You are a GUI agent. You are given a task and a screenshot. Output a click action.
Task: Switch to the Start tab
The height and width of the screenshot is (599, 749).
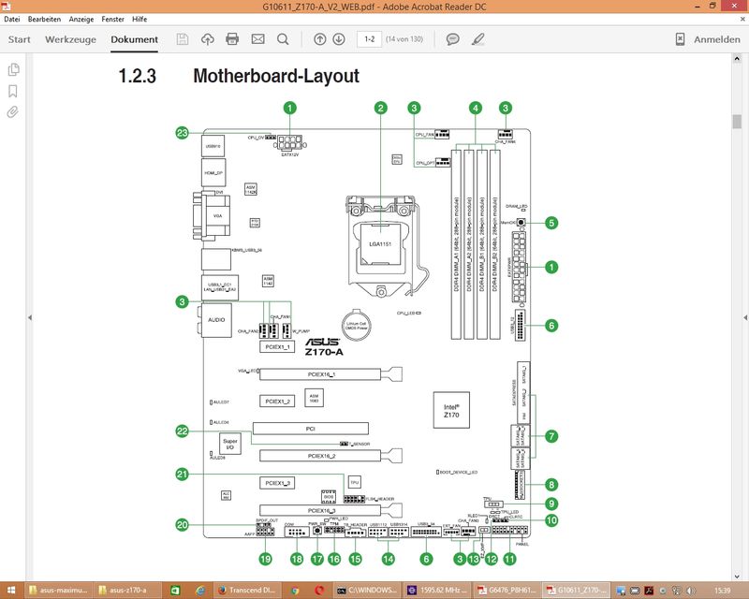(20, 39)
